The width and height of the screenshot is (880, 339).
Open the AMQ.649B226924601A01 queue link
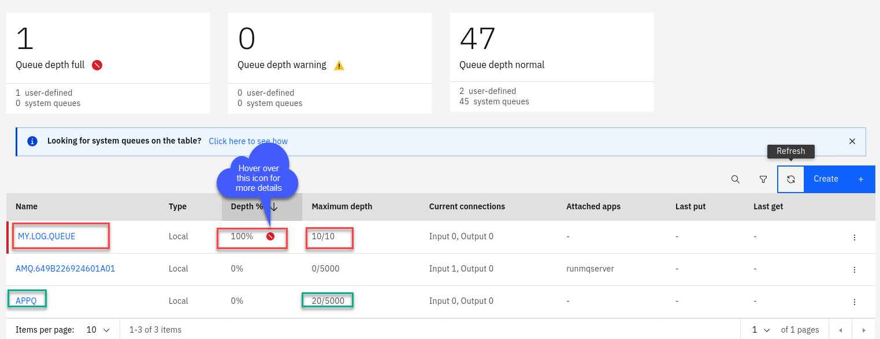point(65,269)
